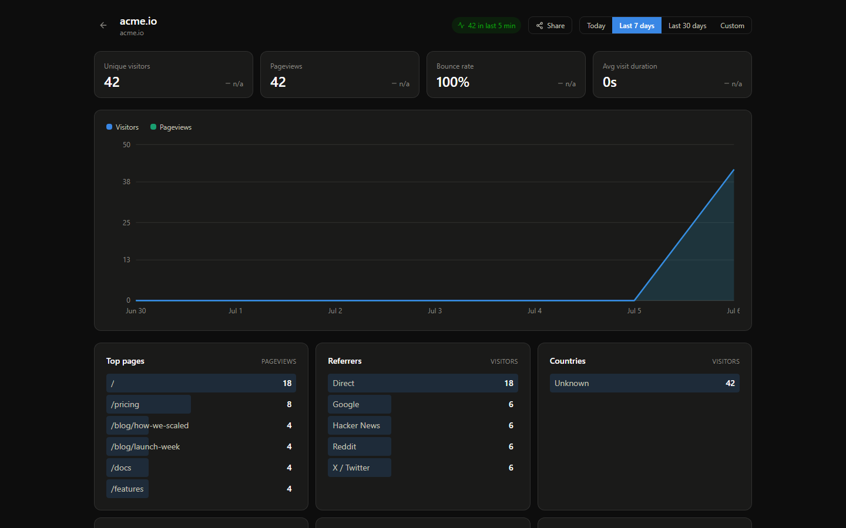The width and height of the screenshot is (846, 528).
Task: Go back using the left arrow icon
Action: point(103,25)
